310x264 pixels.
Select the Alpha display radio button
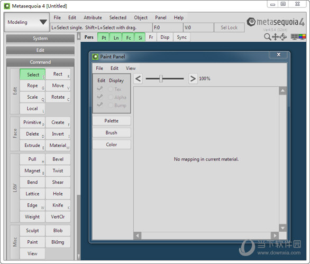tap(111, 97)
